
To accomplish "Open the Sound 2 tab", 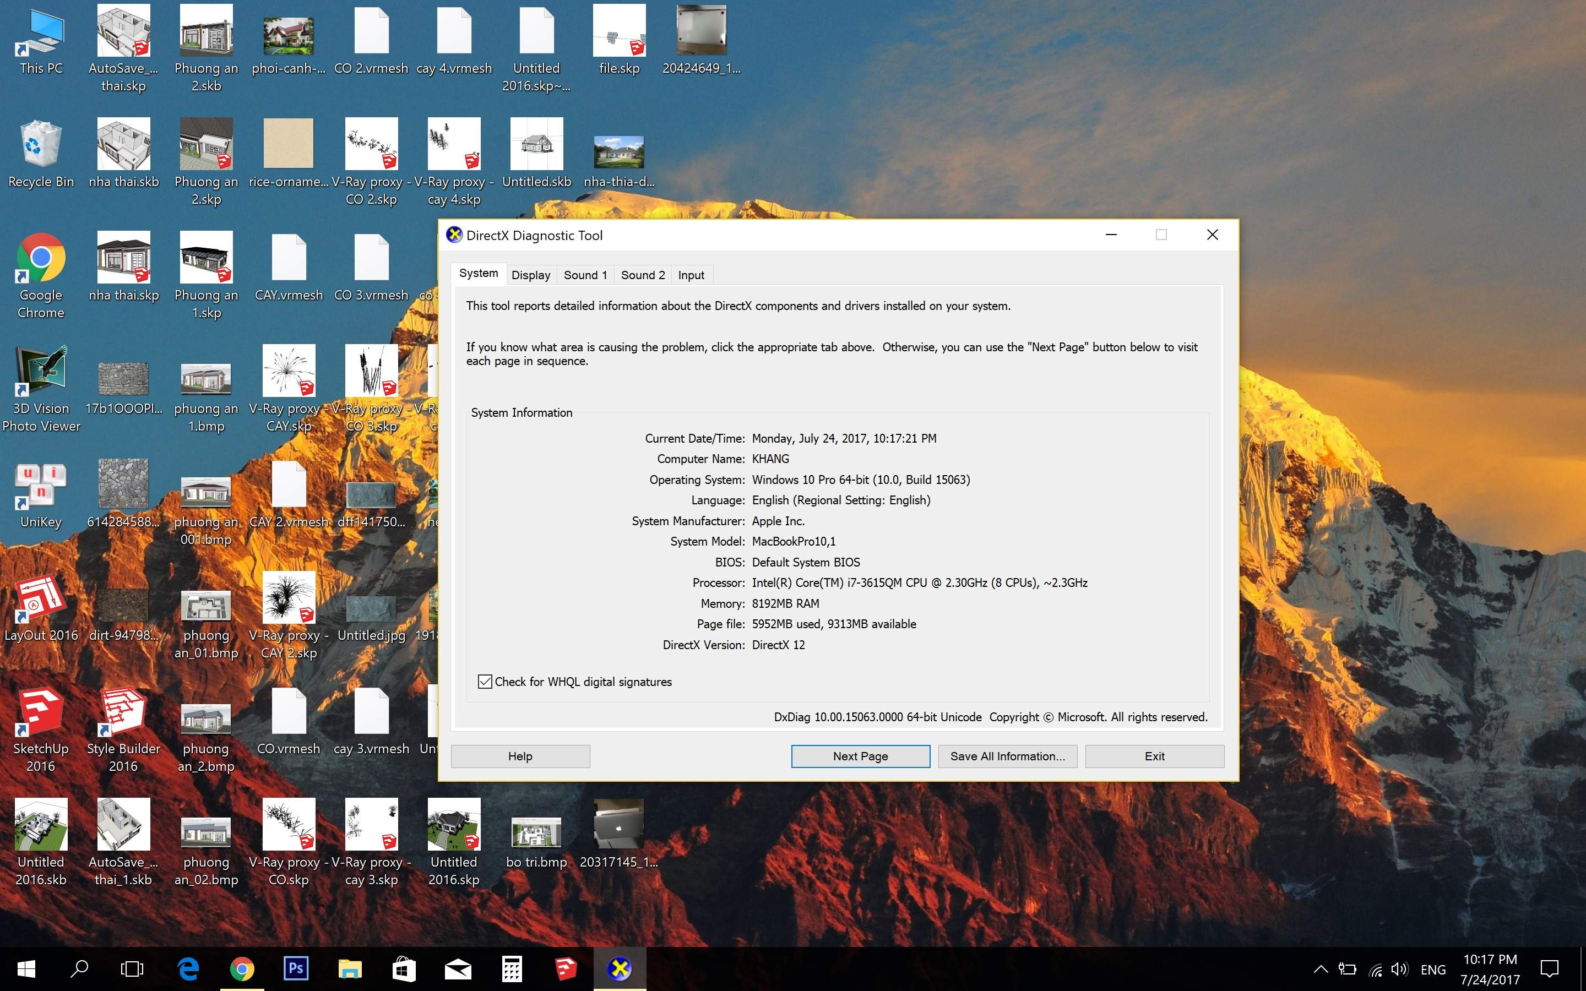I will 643,275.
